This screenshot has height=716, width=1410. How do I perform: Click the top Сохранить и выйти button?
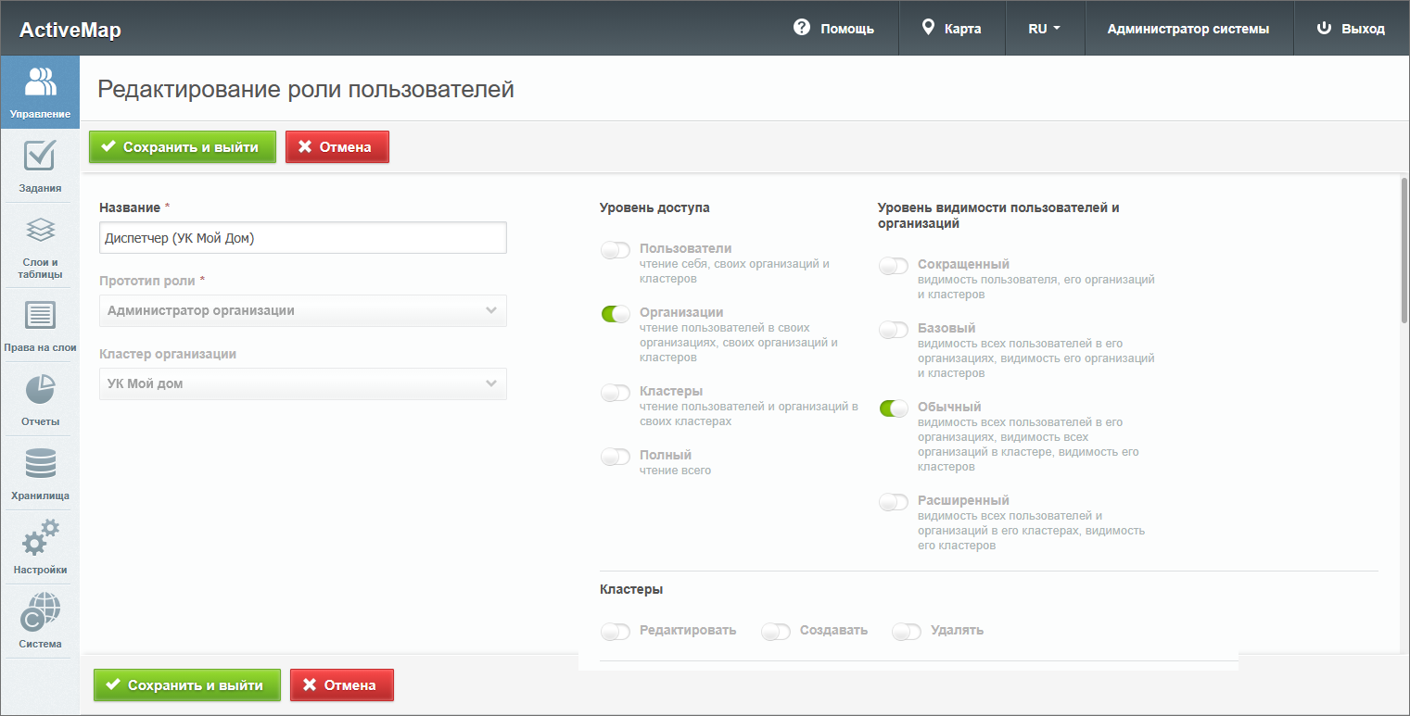pyautogui.click(x=183, y=147)
